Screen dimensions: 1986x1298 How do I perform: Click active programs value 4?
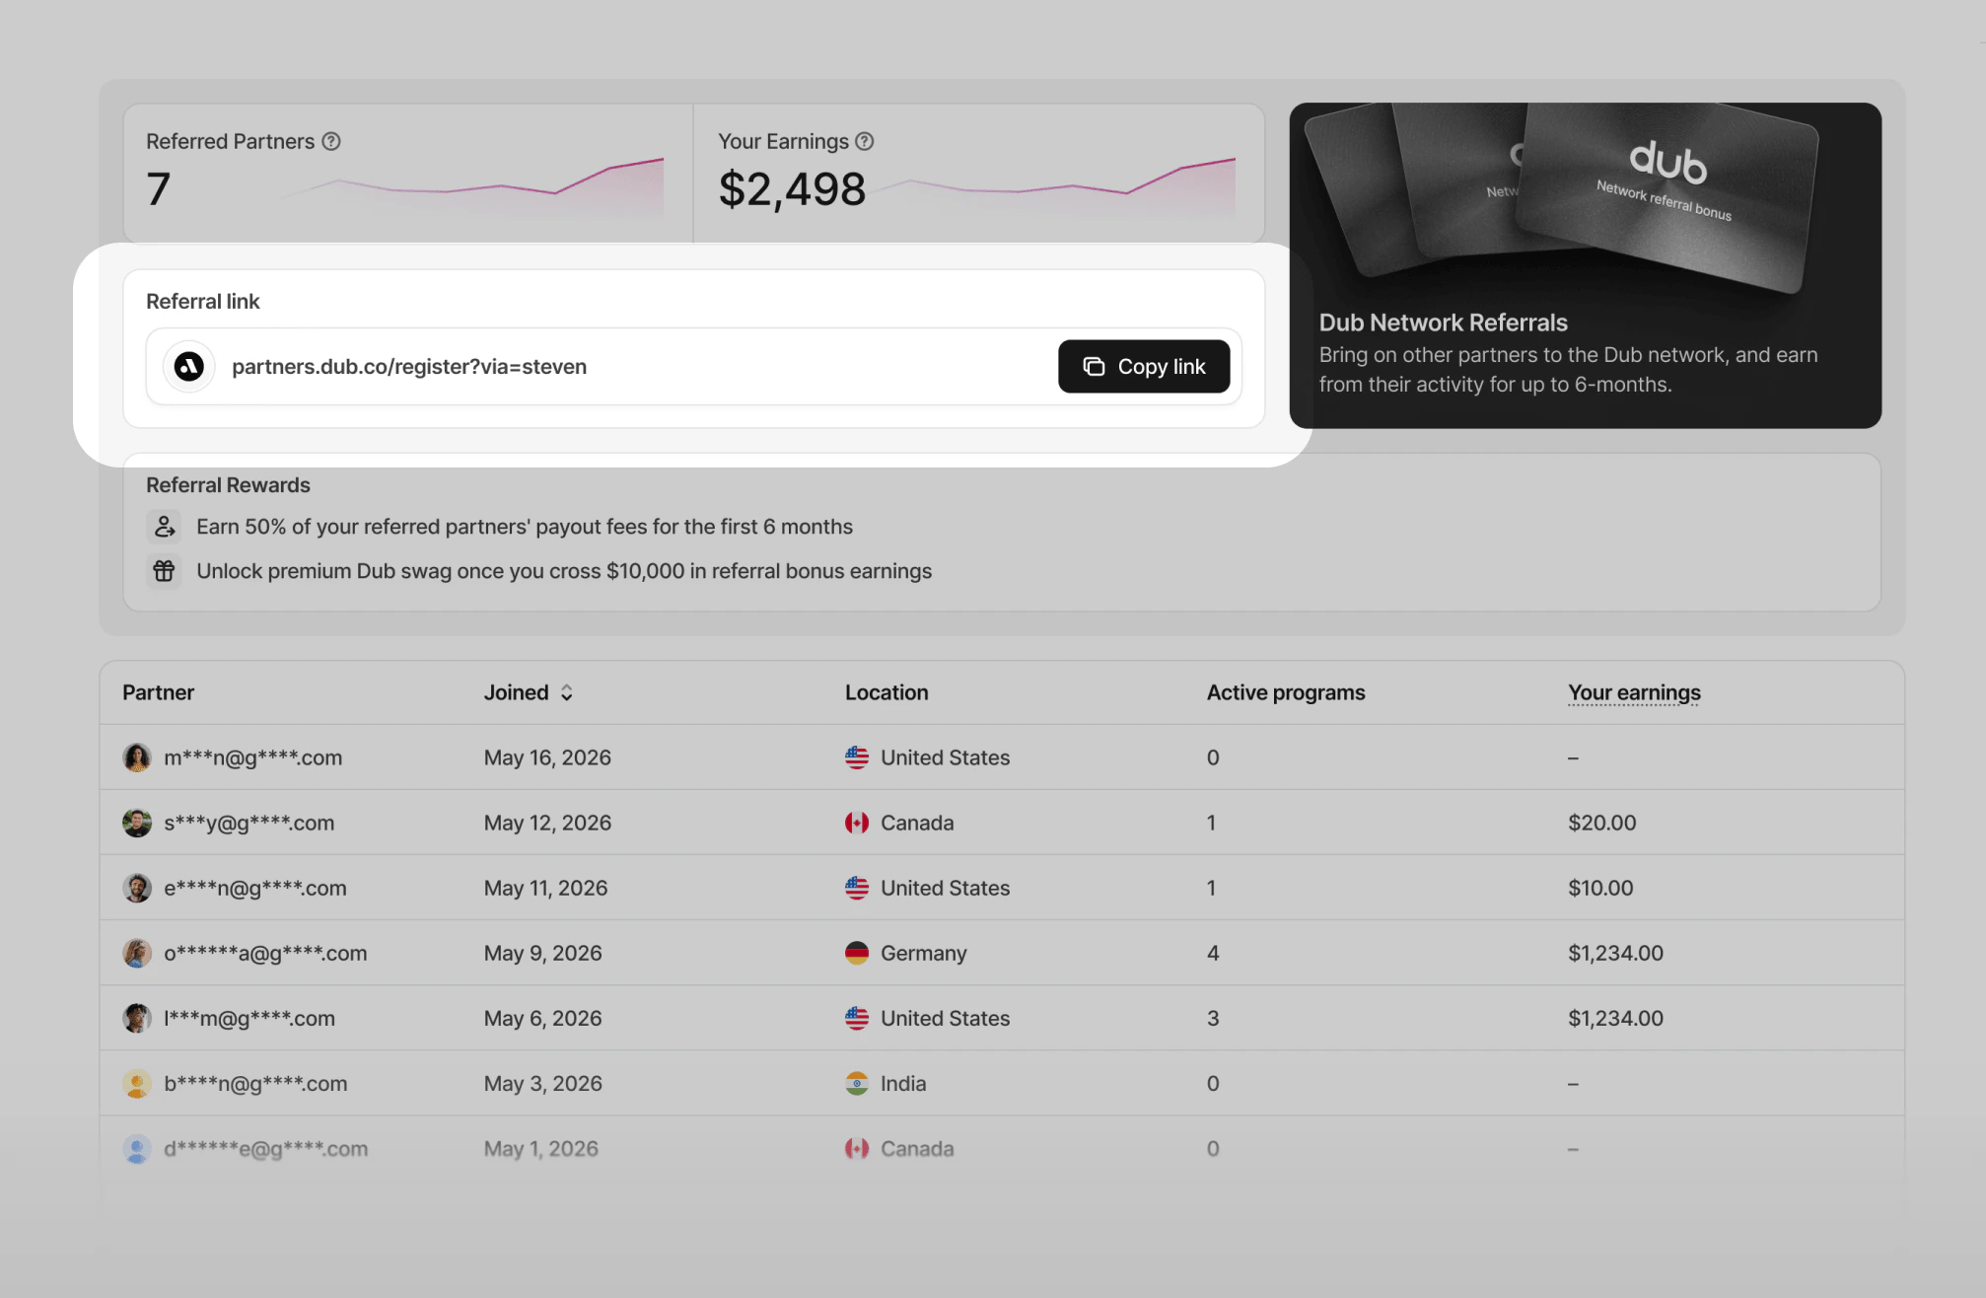tap(1213, 953)
